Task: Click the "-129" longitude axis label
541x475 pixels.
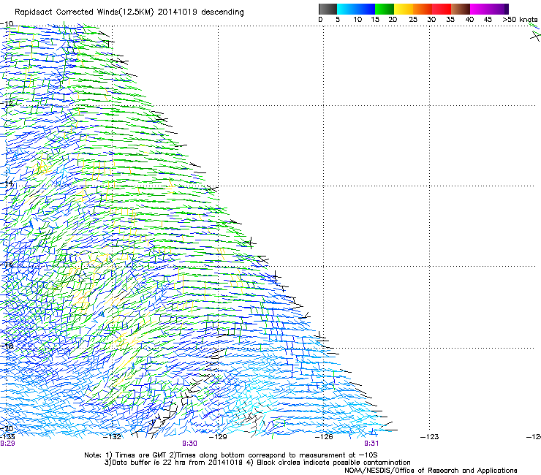Action: [x=218, y=437]
